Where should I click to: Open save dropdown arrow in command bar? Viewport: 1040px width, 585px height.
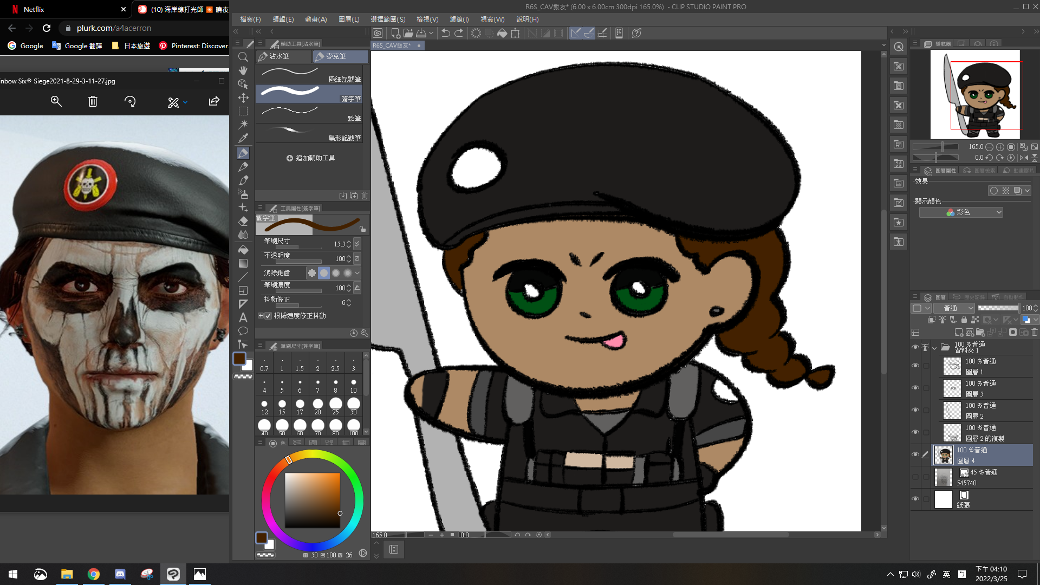(431, 33)
